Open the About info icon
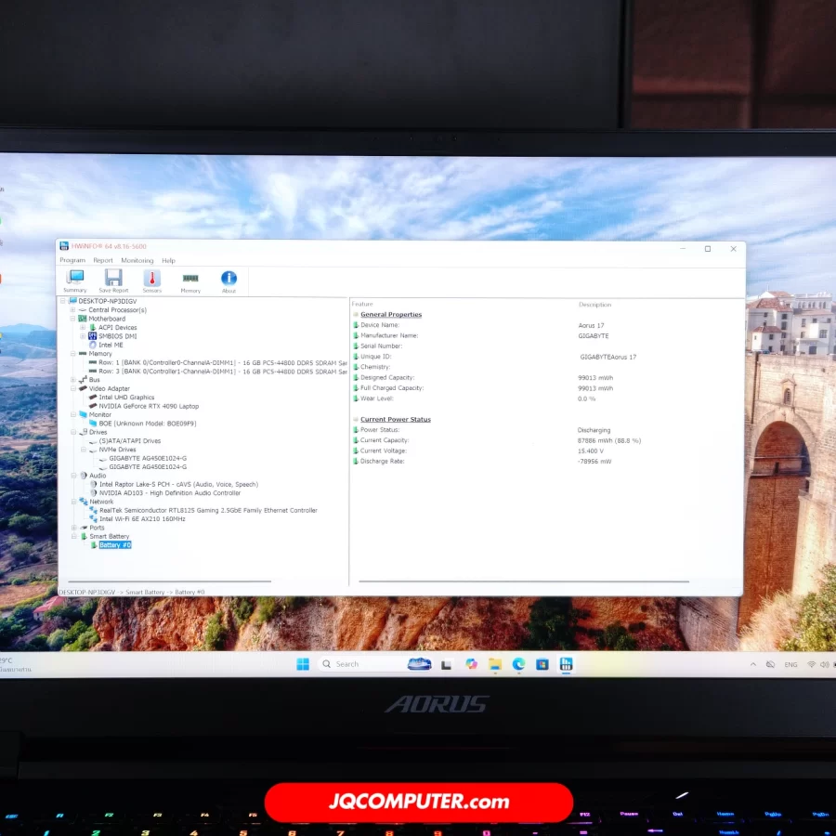 click(x=229, y=280)
